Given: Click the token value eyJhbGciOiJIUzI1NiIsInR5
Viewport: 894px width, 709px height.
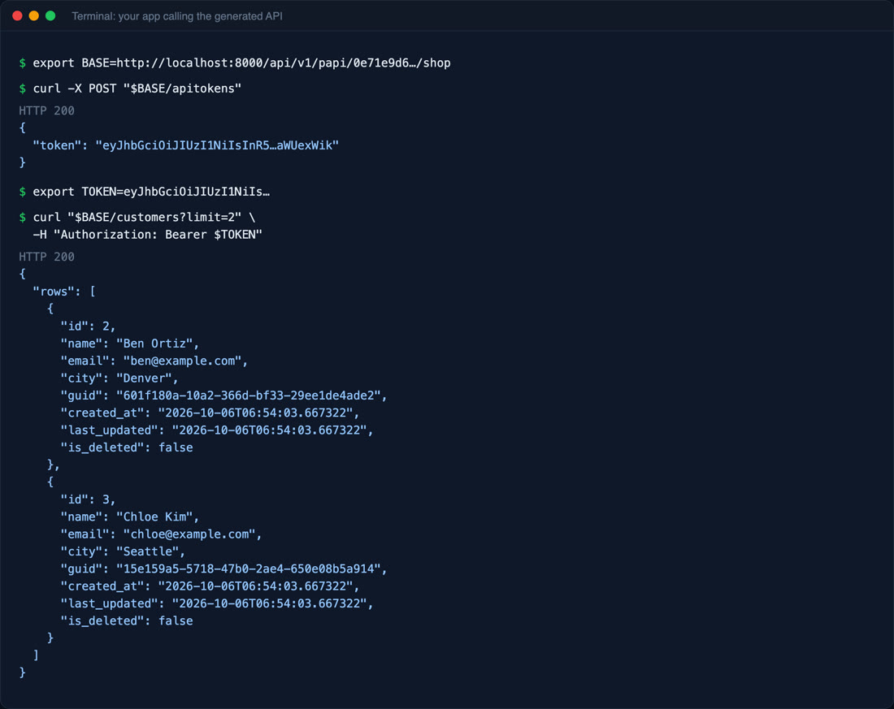Looking at the screenshot, I should pyautogui.click(x=217, y=145).
